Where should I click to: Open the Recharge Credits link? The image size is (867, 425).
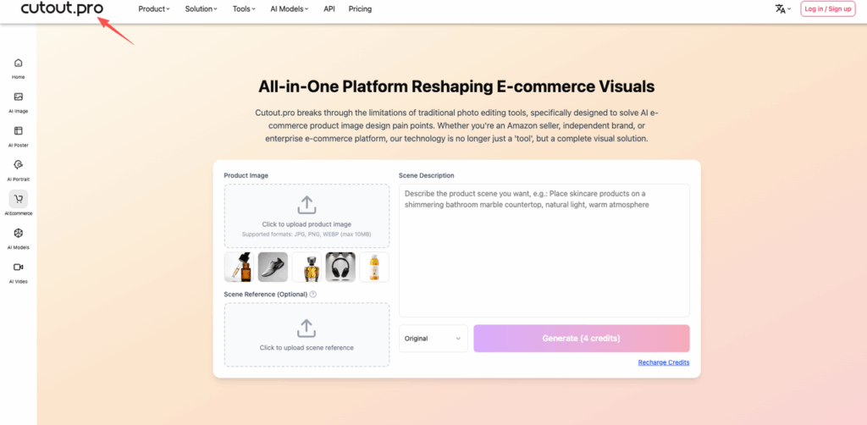pos(664,362)
